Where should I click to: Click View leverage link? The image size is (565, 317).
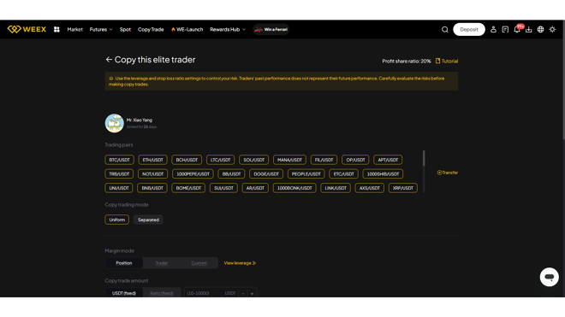pyautogui.click(x=240, y=263)
